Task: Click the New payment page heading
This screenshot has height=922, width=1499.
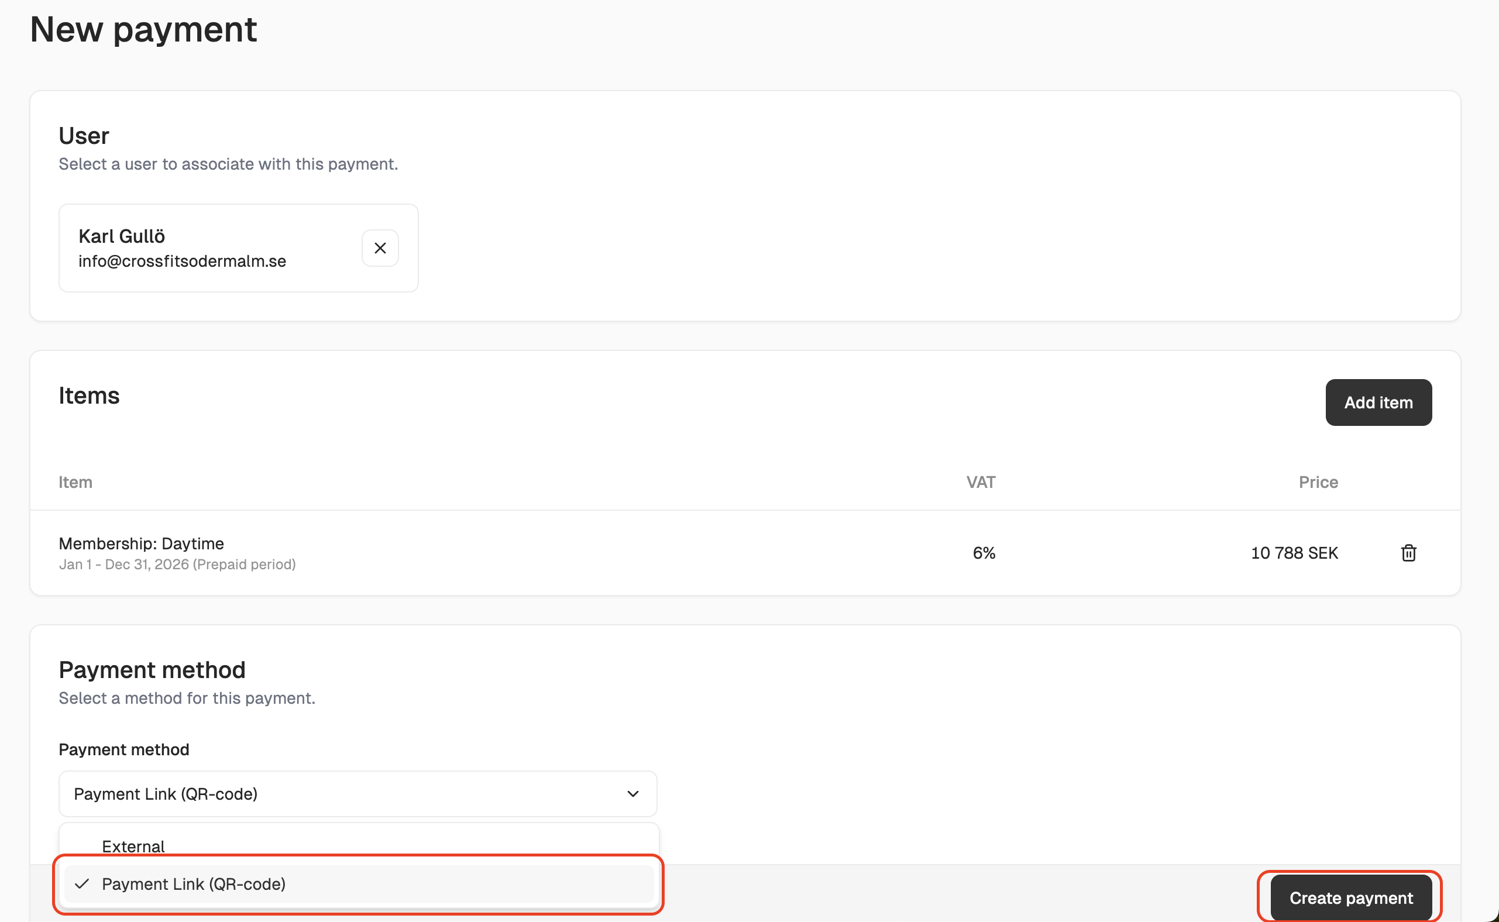Action: point(143,29)
